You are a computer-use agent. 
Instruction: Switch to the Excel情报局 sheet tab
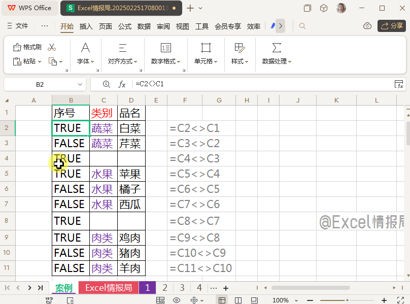pos(109,288)
